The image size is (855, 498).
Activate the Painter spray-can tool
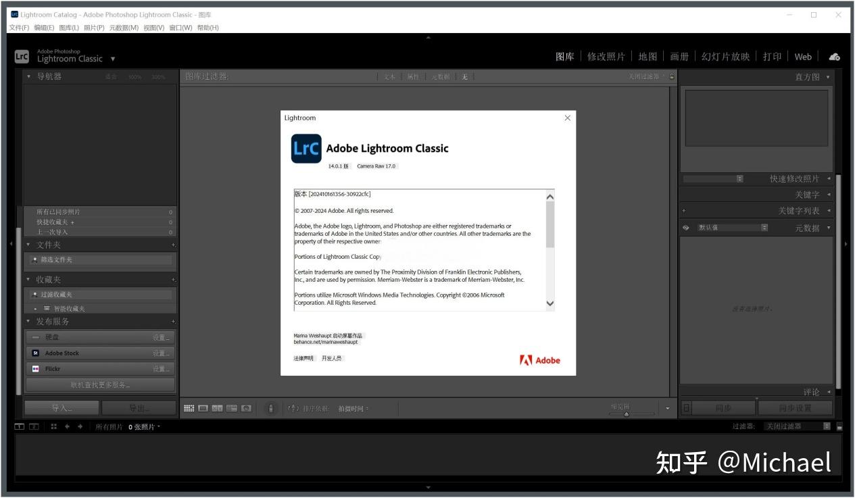click(x=270, y=408)
